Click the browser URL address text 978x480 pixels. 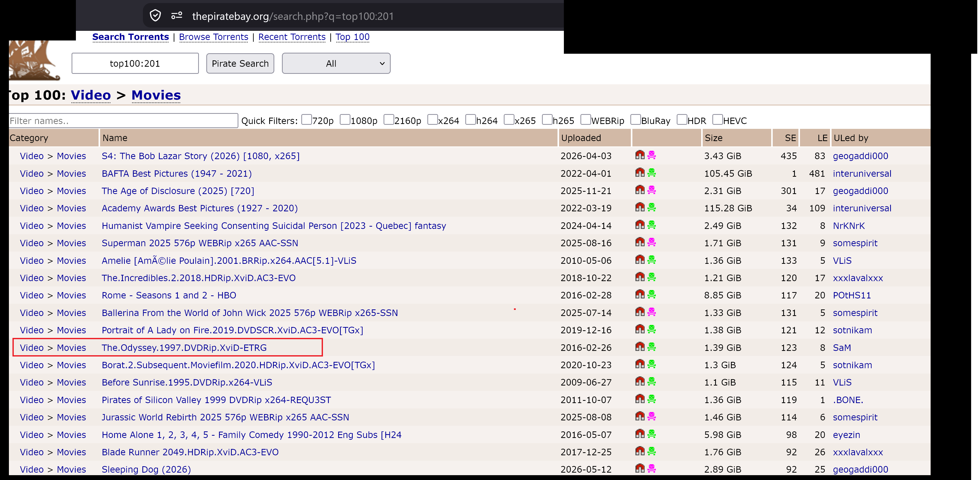click(x=293, y=16)
